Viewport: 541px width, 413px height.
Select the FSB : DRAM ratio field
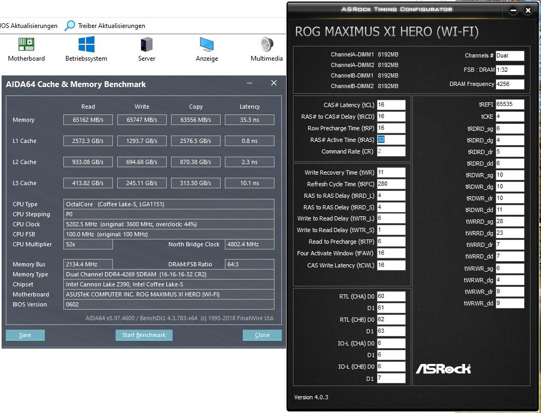click(510, 70)
